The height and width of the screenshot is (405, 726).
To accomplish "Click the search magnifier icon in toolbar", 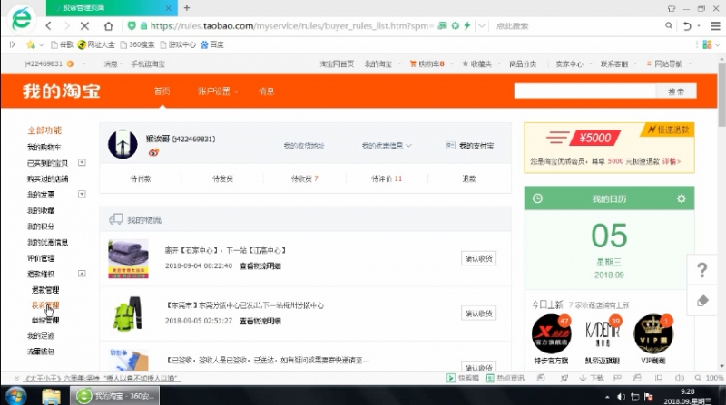I will click(x=669, y=26).
